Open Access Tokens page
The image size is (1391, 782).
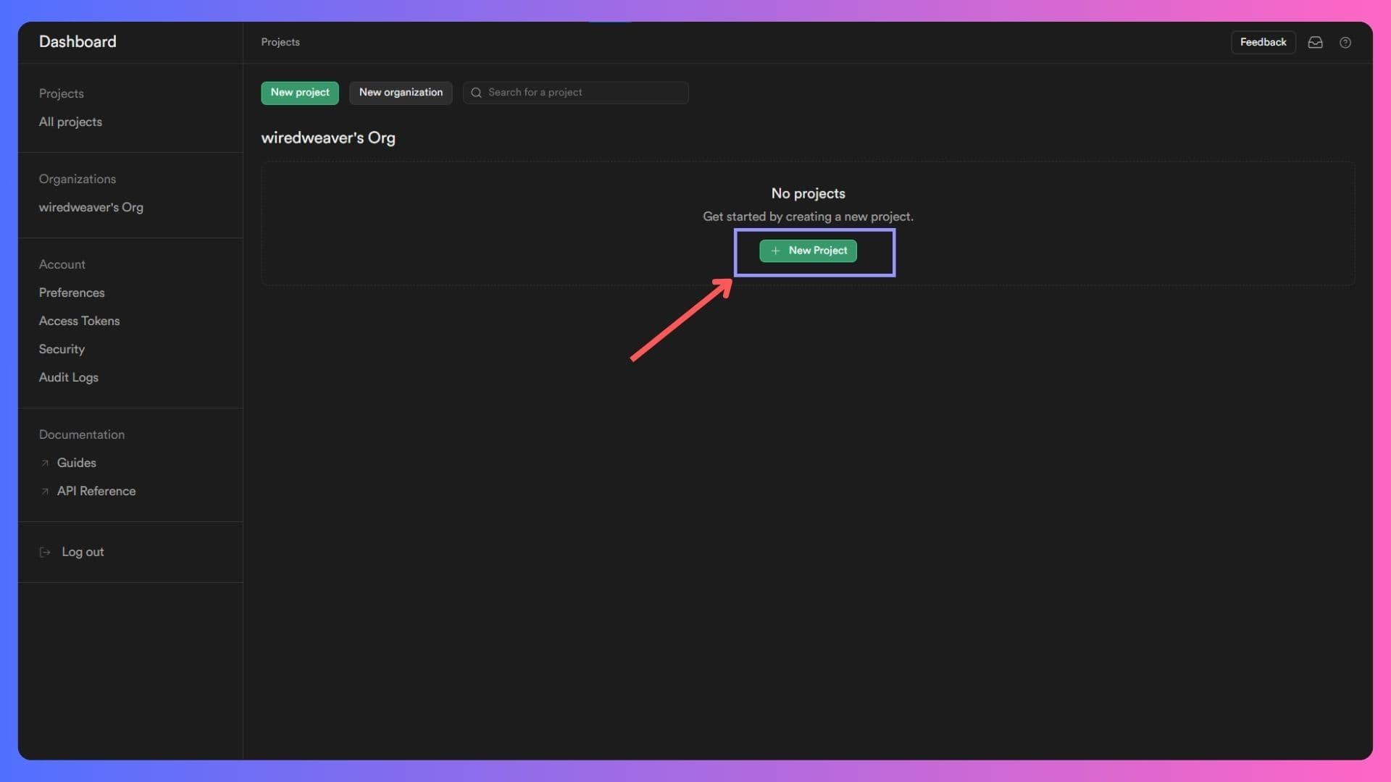point(79,321)
